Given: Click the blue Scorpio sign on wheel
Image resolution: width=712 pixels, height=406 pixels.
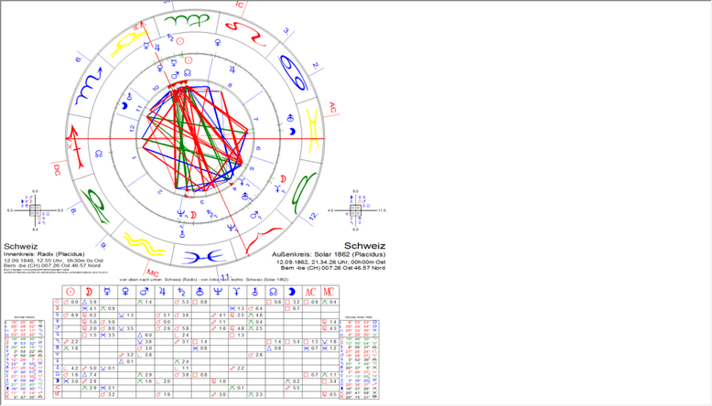Looking at the screenshot, I should pos(89,85).
